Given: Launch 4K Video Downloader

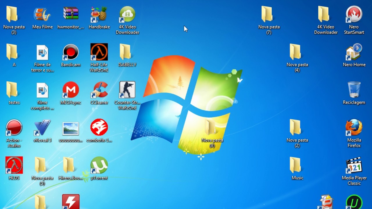Looking at the screenshot, I should pyautogui.click(x=127, y=13).
